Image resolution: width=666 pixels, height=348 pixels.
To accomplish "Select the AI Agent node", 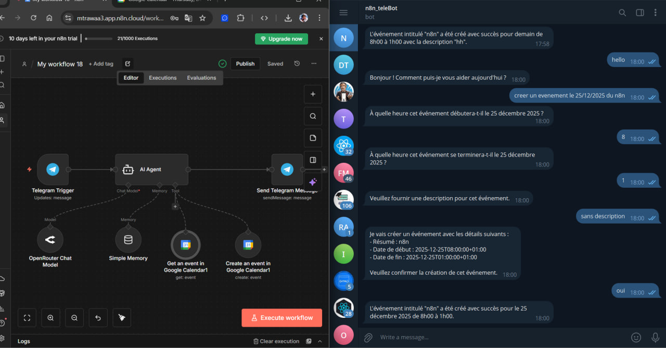I will (151, 169).
